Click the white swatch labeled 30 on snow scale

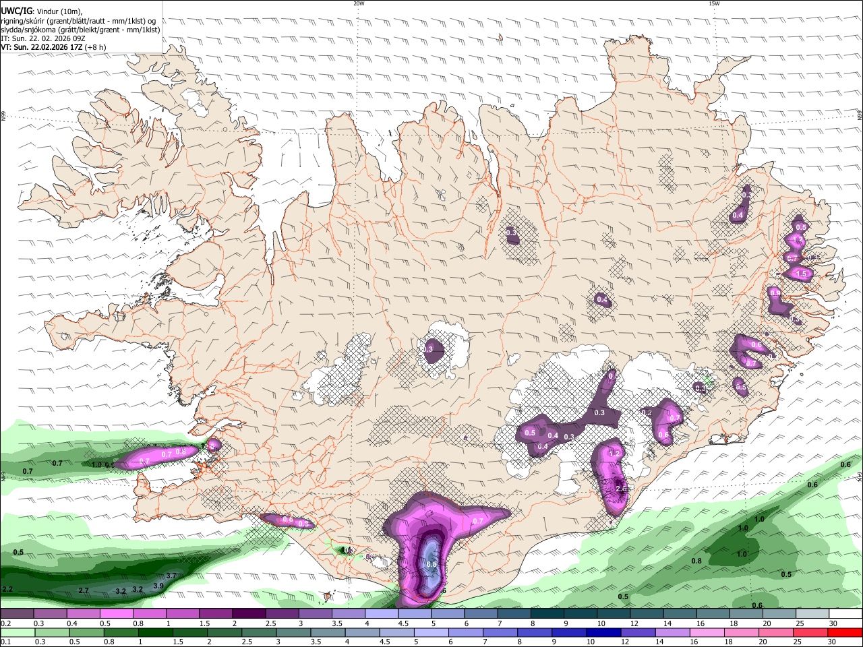[x=846, y=614]
